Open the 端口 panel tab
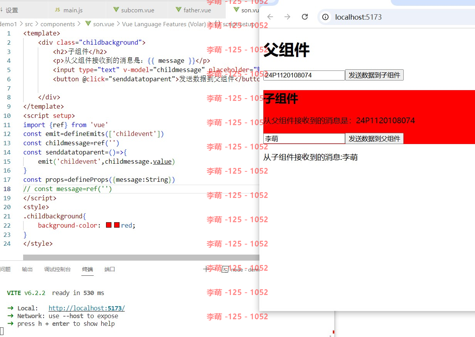 (110, 269)
